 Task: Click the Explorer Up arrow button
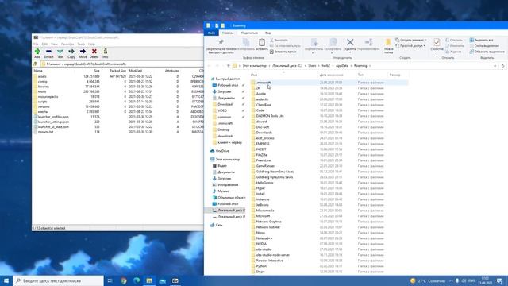click(x=228, y=66)
